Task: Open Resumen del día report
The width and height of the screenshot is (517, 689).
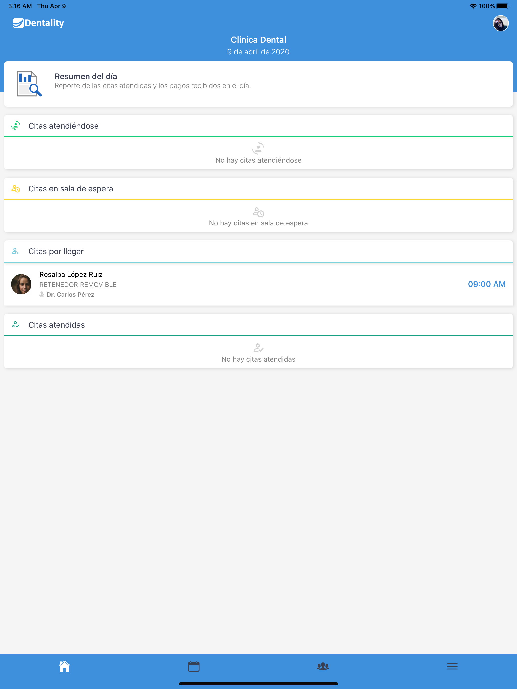Action: point(258,84)
